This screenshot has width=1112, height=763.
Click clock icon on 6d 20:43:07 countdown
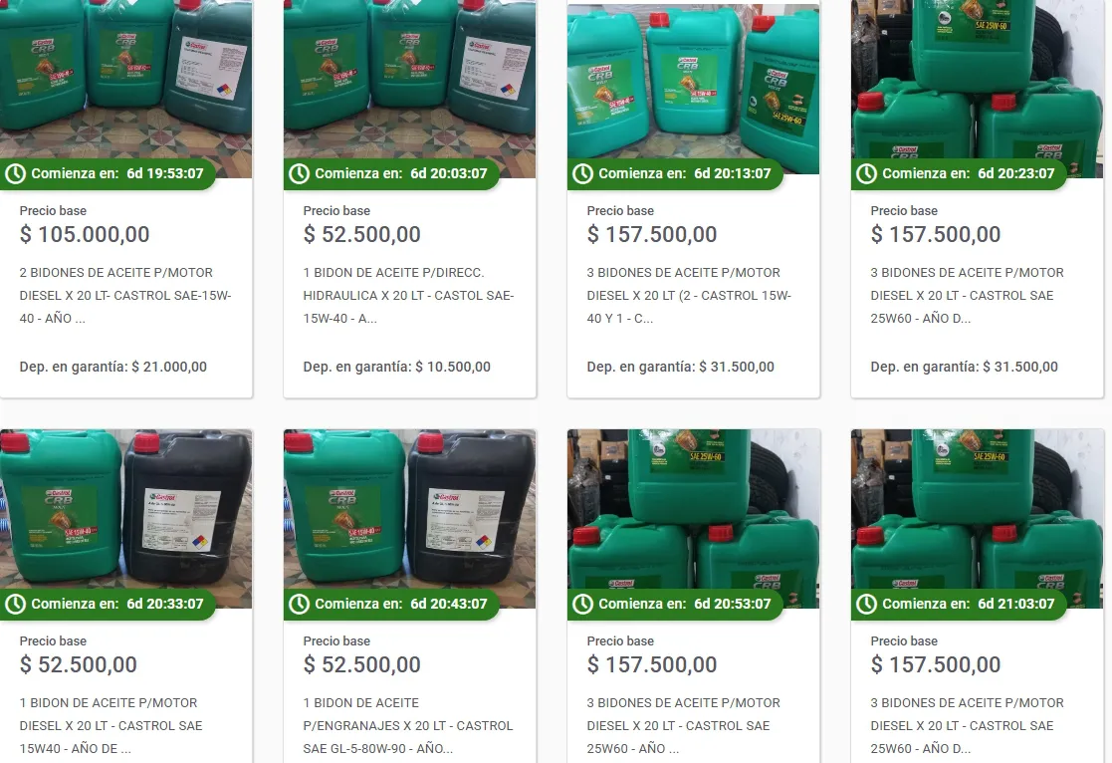pos(300,604)
